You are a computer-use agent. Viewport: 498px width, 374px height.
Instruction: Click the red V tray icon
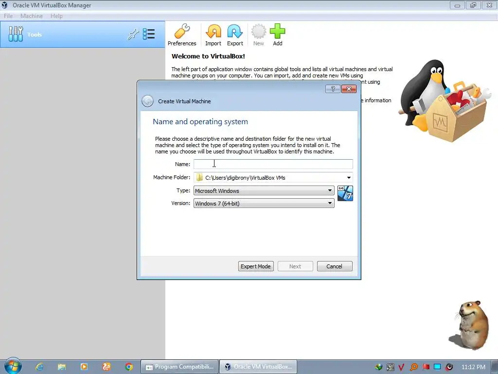point(401,367)
